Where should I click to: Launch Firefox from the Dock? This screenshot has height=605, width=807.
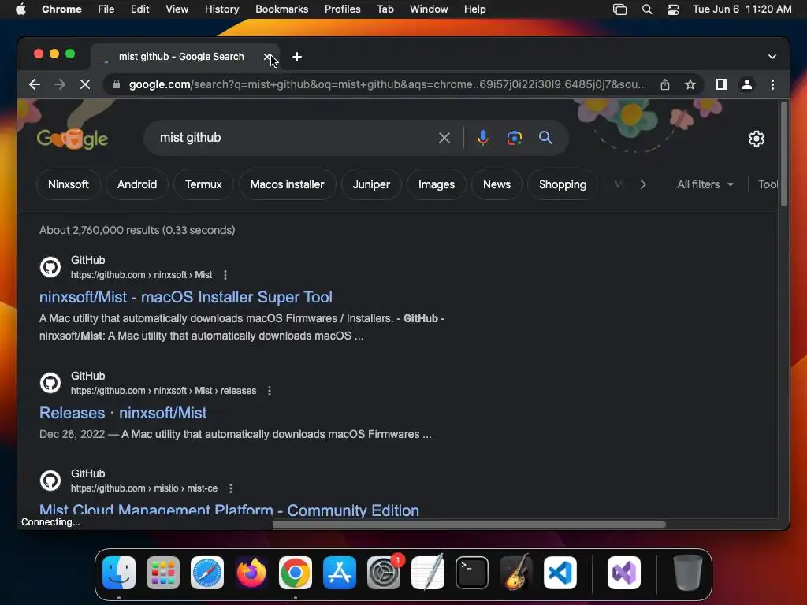coord(251,573)
